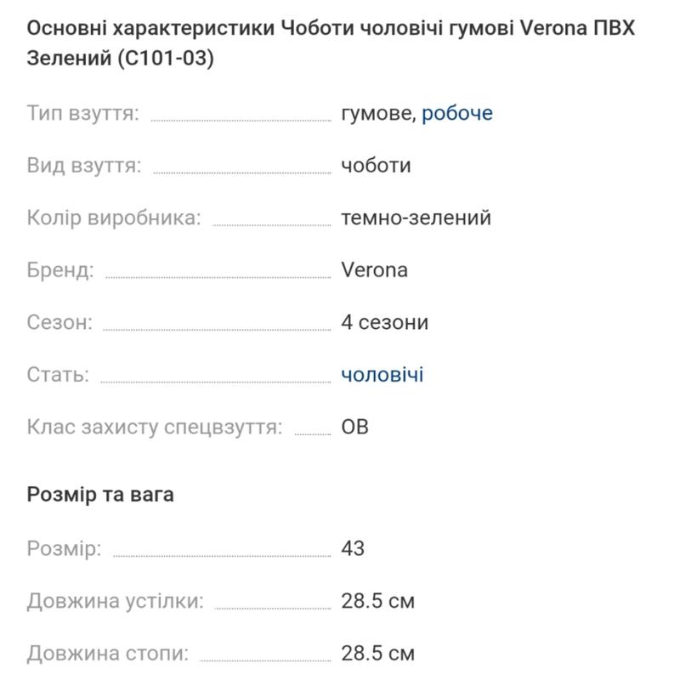
Task: Click the "темно-зелений" color value
Action: coord(416,218)
